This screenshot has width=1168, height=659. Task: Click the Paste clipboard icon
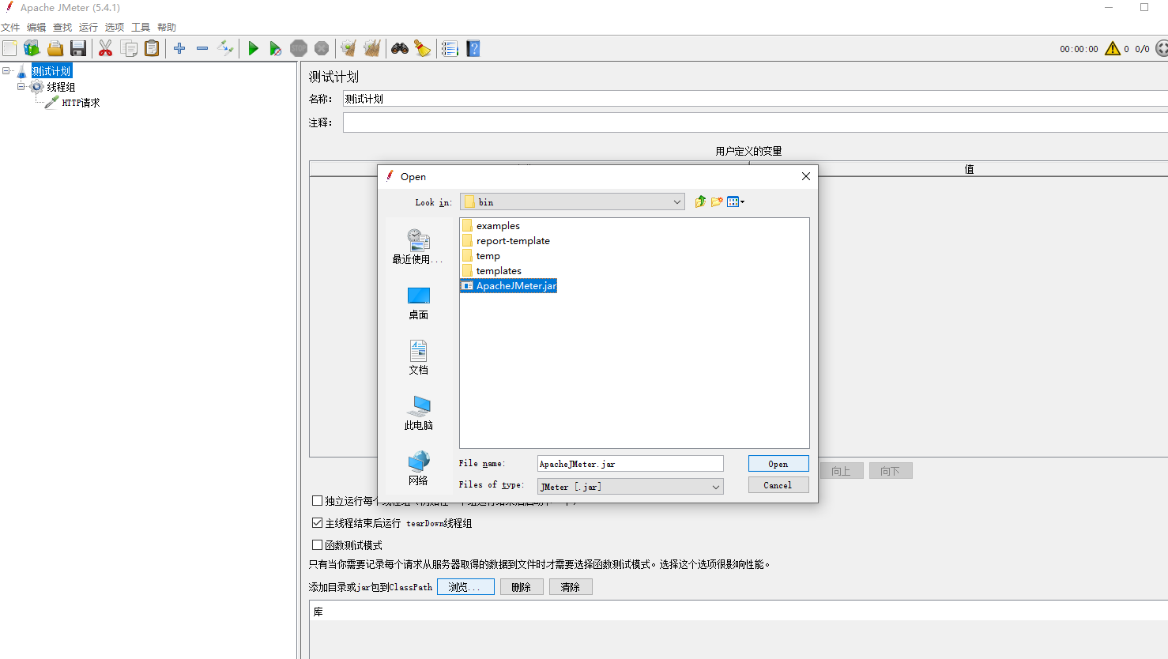[152, 49]
